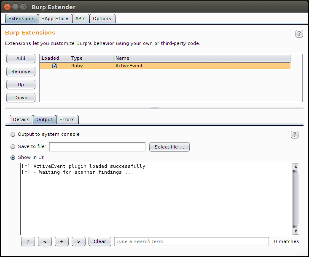Sort by the Name column header

(x=202, y=58)
